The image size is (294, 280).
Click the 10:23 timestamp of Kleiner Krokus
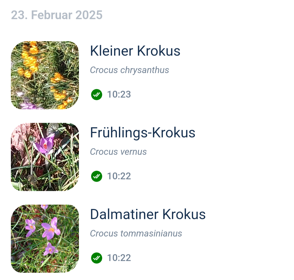coord(119,95)
